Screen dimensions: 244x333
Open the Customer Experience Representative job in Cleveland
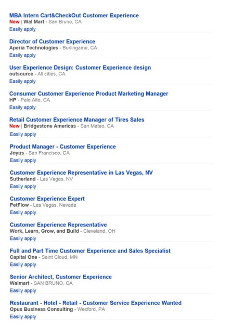point(58,225)
